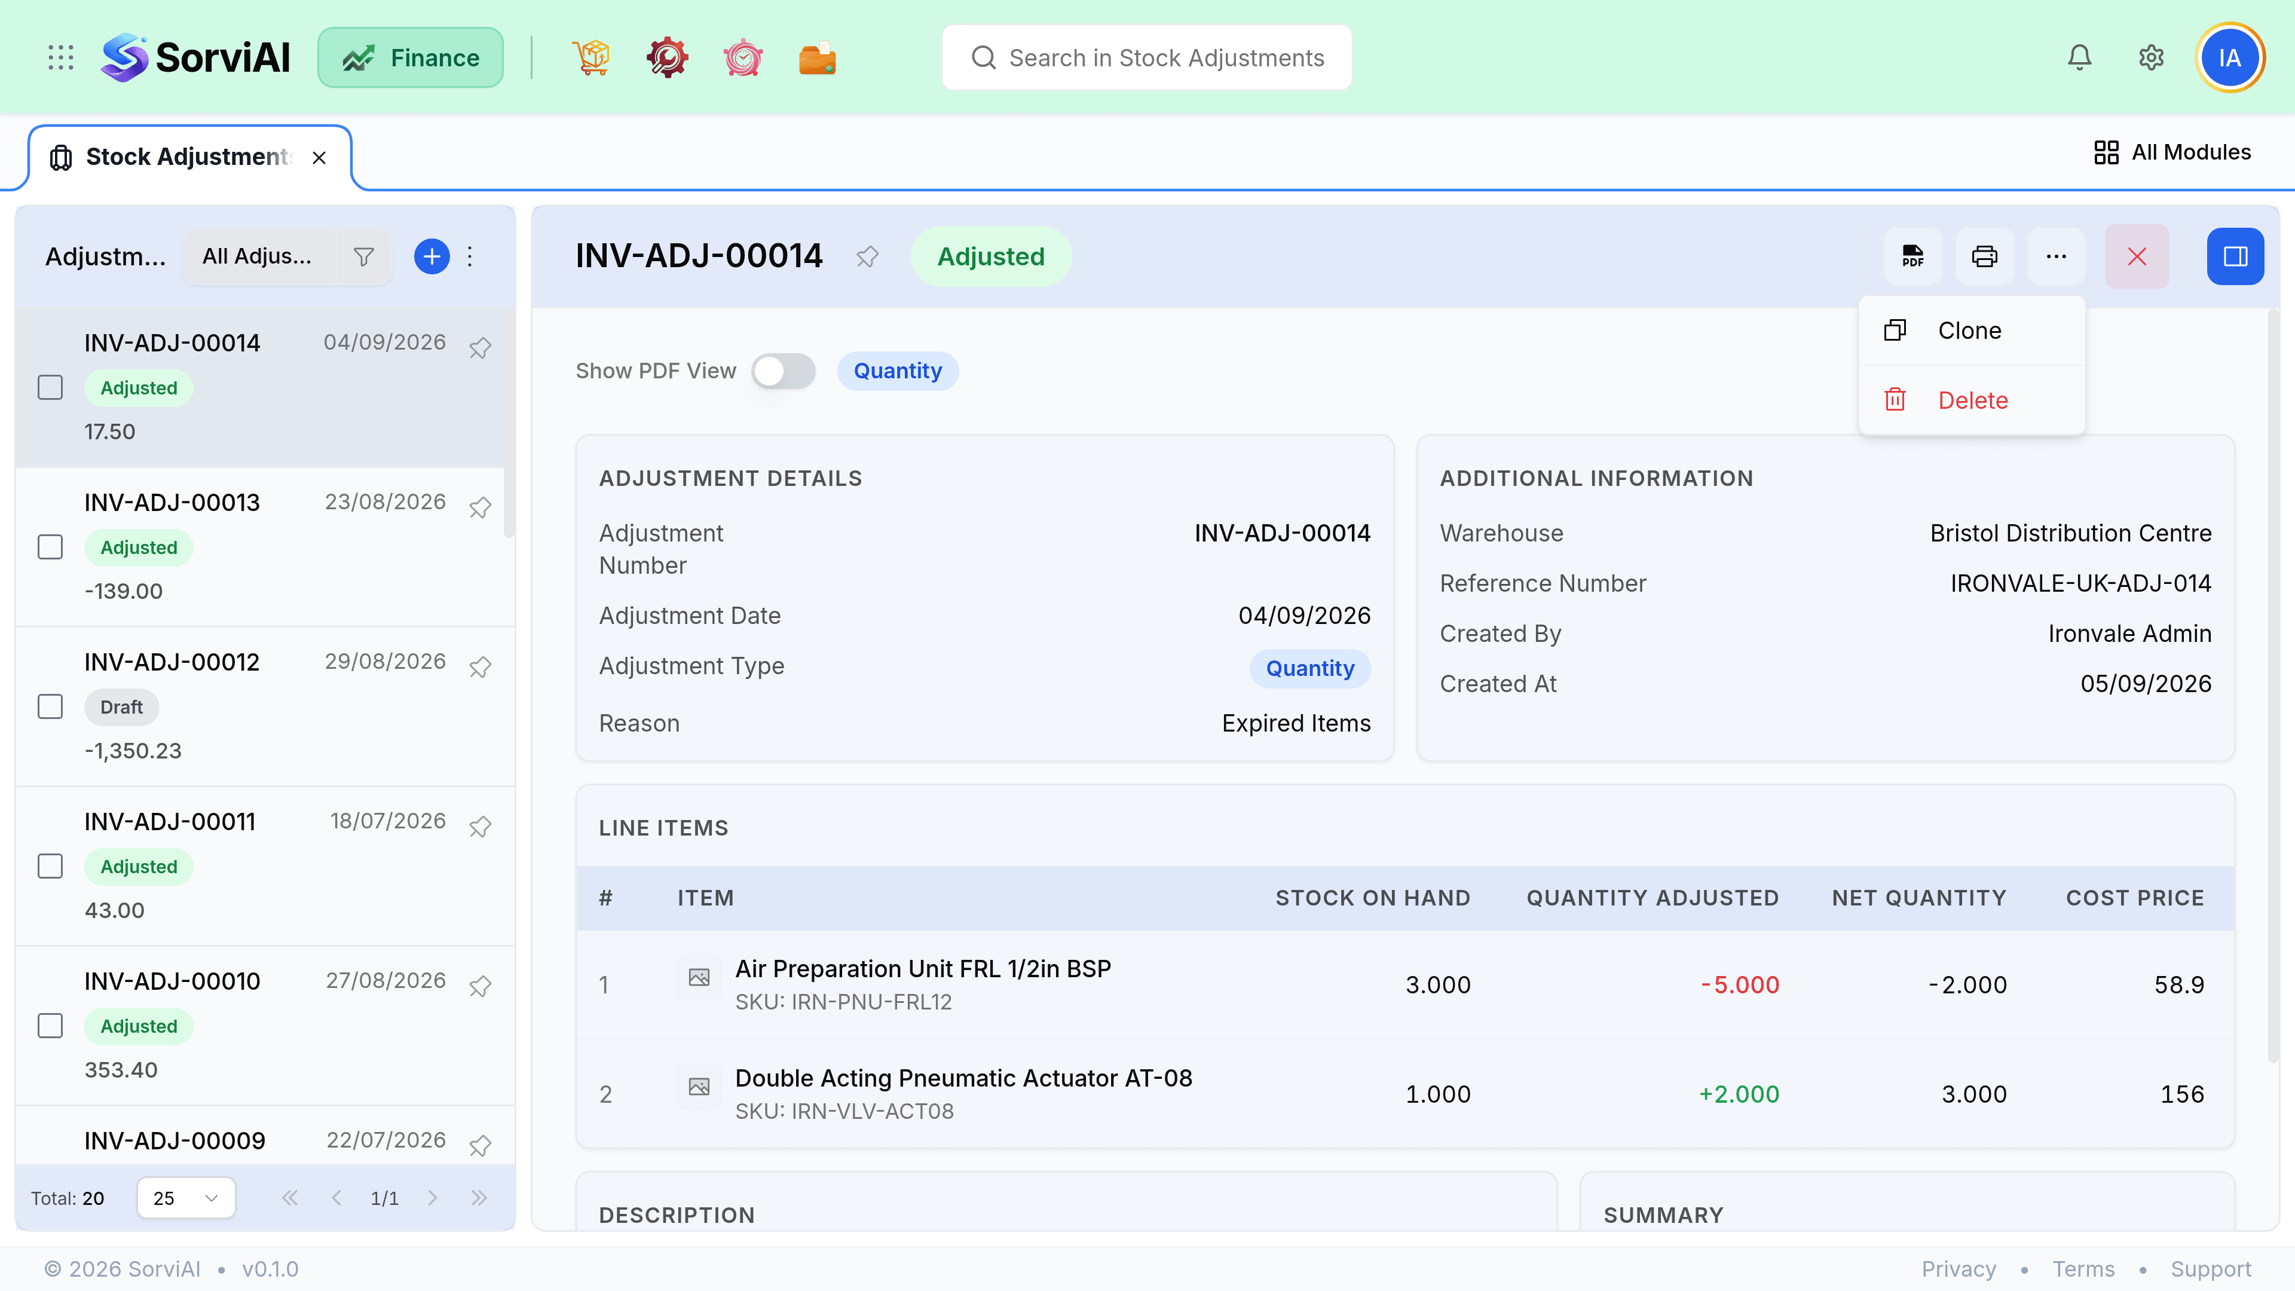The width and height of the screenshot is (2295, 1291).
Task: Check the INV-ADJ-00010 row checkbox
Action: 50,1026
